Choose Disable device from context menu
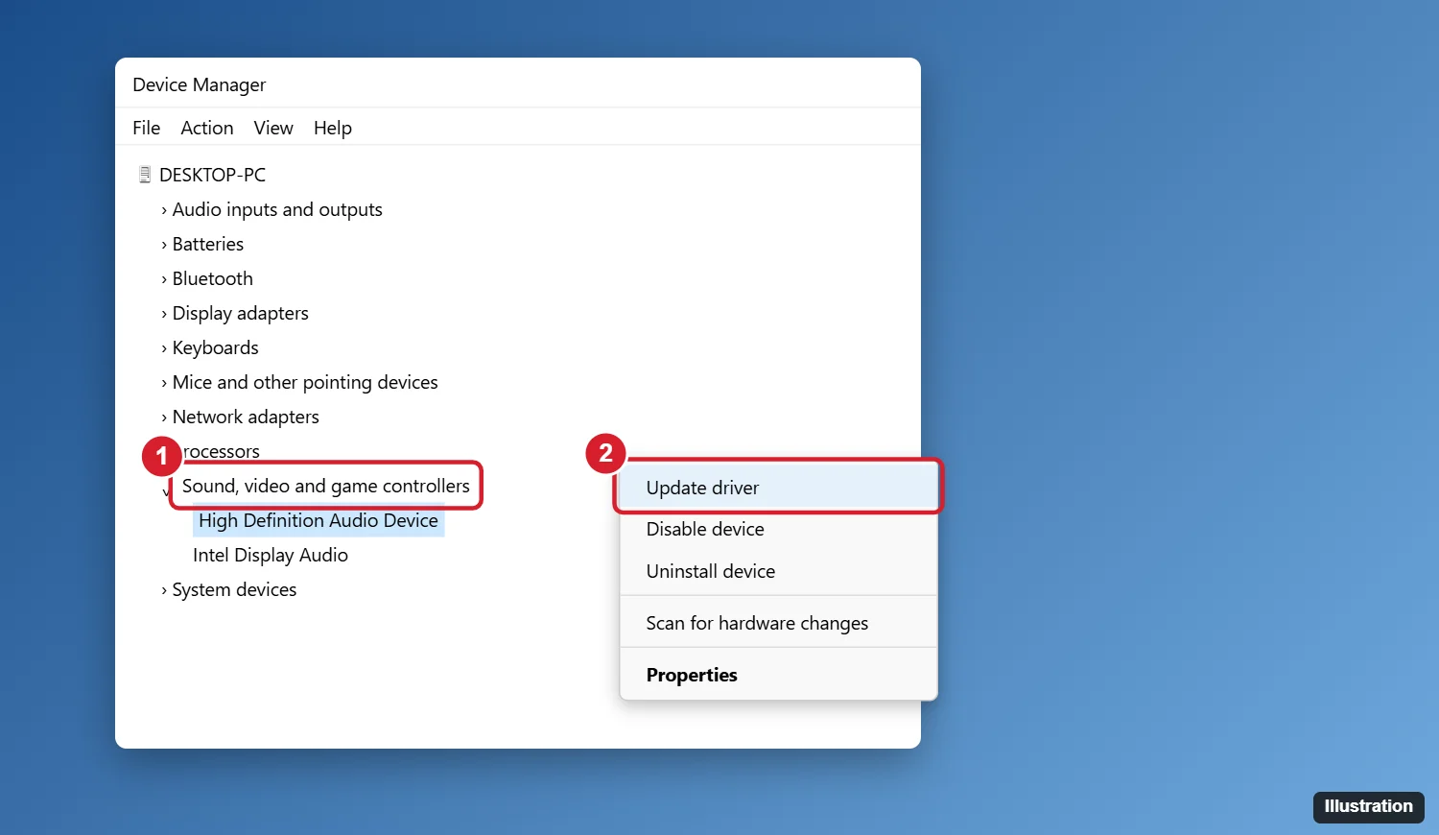The width and height of the screenshot is (1439, 835). pyautogui.click(x=778, y=529)
